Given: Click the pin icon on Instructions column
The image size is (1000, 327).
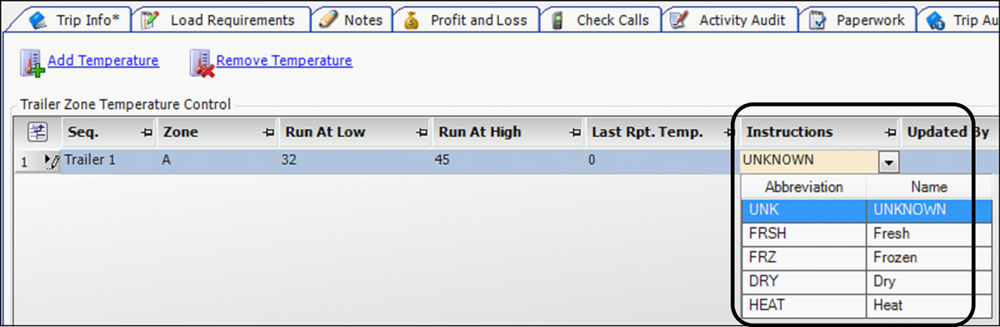Looking at the screenshot, I should pos(889,132).
